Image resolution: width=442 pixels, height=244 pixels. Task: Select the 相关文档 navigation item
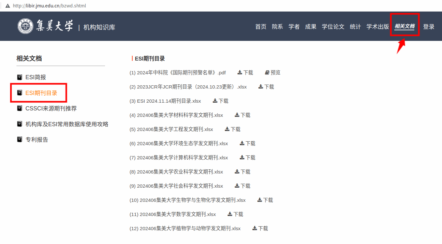(405, 26)
